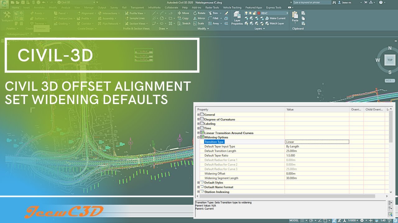This screenshot has width=398, height=223.
Task: Expand the Modify panel title
Action: pyautogui.click(x=203, y=28)
